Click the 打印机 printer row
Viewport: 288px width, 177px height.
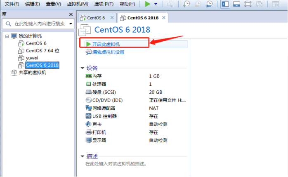coord(136,132)
